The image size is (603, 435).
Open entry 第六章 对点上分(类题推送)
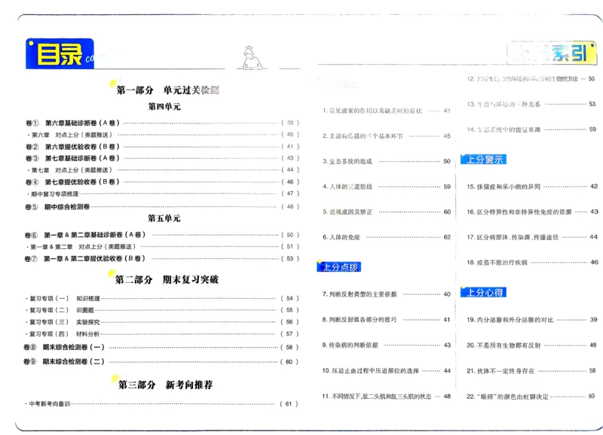click(162, 135)
